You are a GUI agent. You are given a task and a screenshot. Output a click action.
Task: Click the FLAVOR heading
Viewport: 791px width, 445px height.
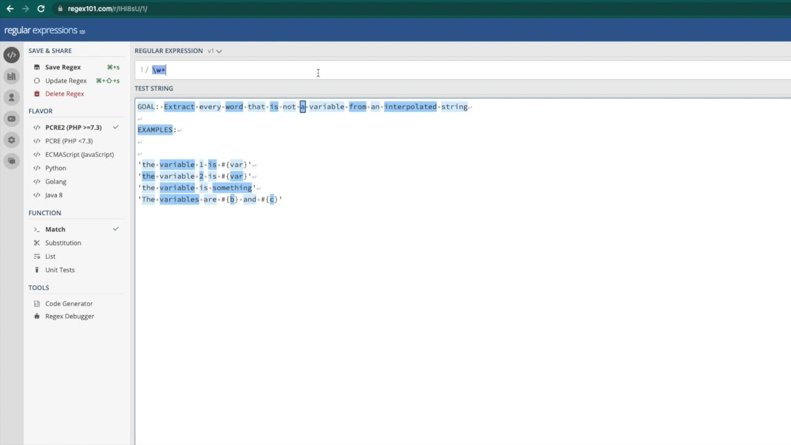[x=40, y=111]
